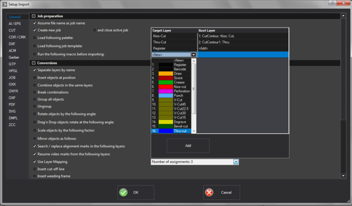Enable Break combinations checkbox

(34, 92)
